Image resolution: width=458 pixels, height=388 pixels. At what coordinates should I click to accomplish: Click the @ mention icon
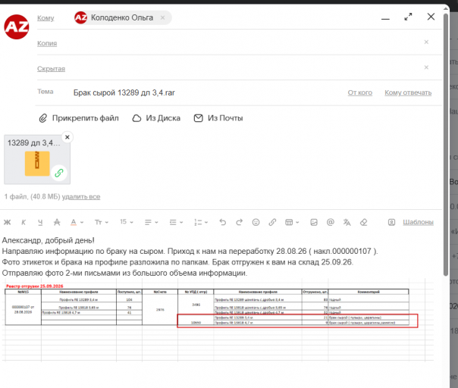[x=331, y=223]
